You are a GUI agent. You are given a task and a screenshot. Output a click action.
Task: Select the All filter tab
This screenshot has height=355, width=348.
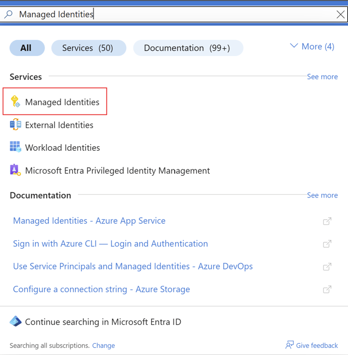pos(26,48)
